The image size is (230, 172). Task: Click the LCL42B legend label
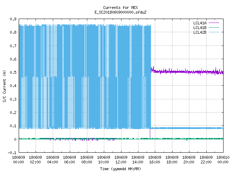200,32
